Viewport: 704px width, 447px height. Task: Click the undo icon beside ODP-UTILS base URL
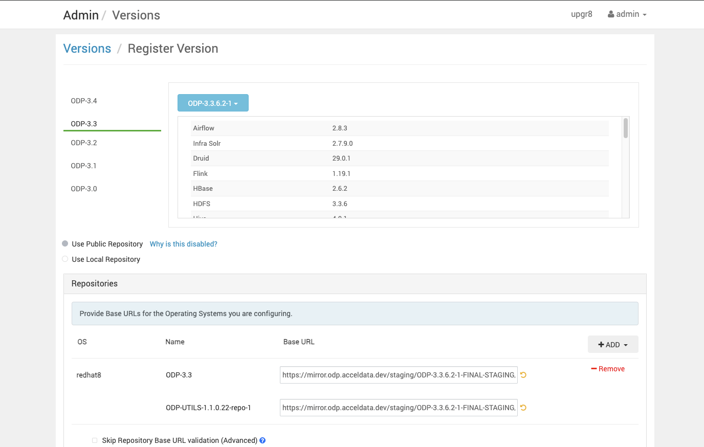pyautogui.click(x=523, y=408)
